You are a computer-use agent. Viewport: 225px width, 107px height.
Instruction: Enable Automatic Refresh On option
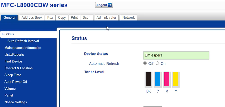[157, 63]
